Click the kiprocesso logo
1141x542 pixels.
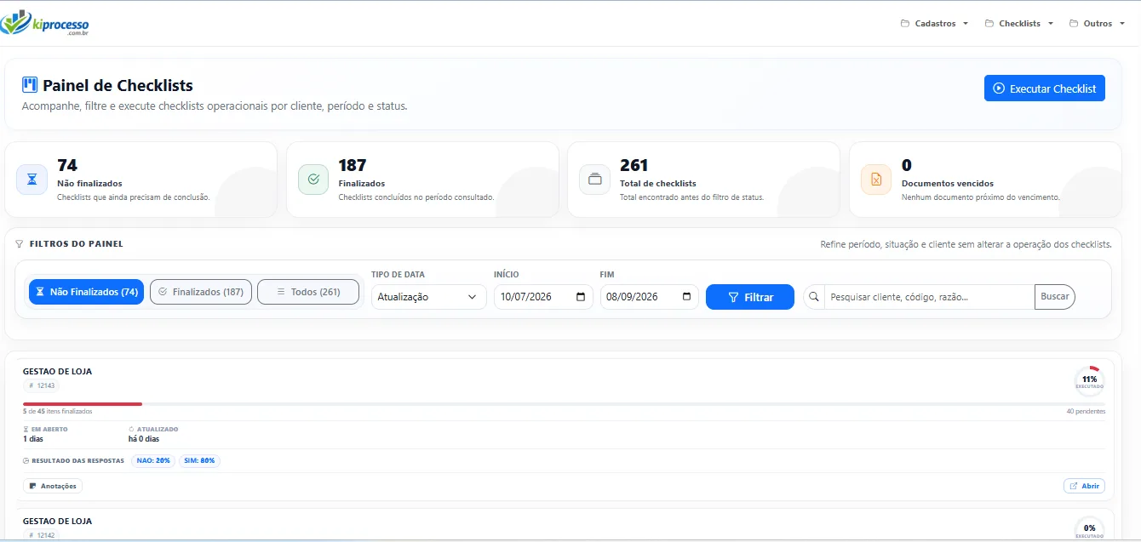(44, 23)
